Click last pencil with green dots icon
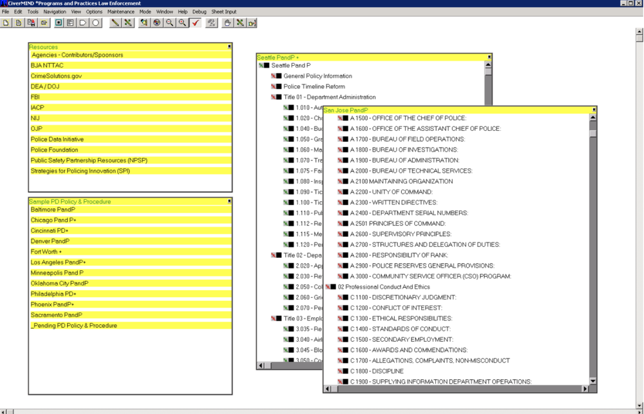Viewport: 644px width, 414px height. pos(240,23)
